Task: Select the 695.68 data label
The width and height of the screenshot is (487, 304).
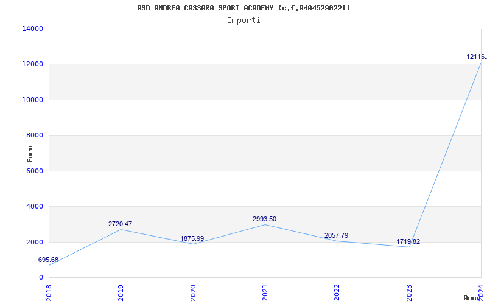Action: click(48, 260)
